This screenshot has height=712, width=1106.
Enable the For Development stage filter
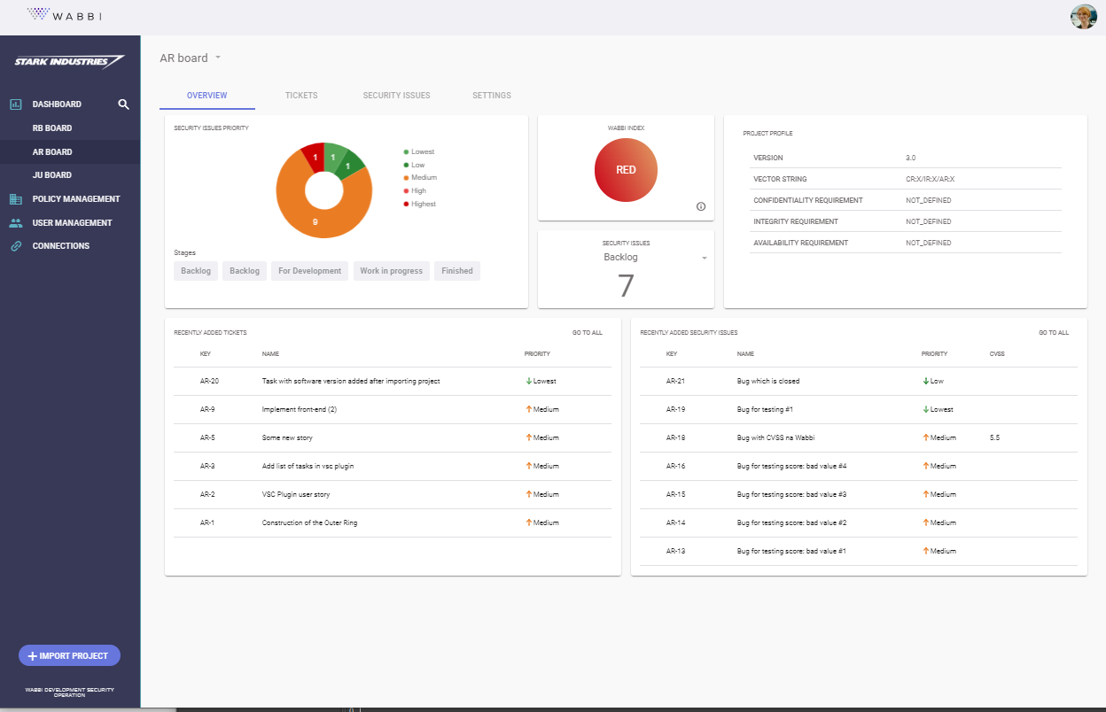point(309,270)
